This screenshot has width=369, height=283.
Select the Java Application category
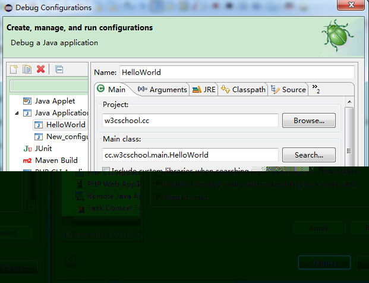tap(55, 113)
